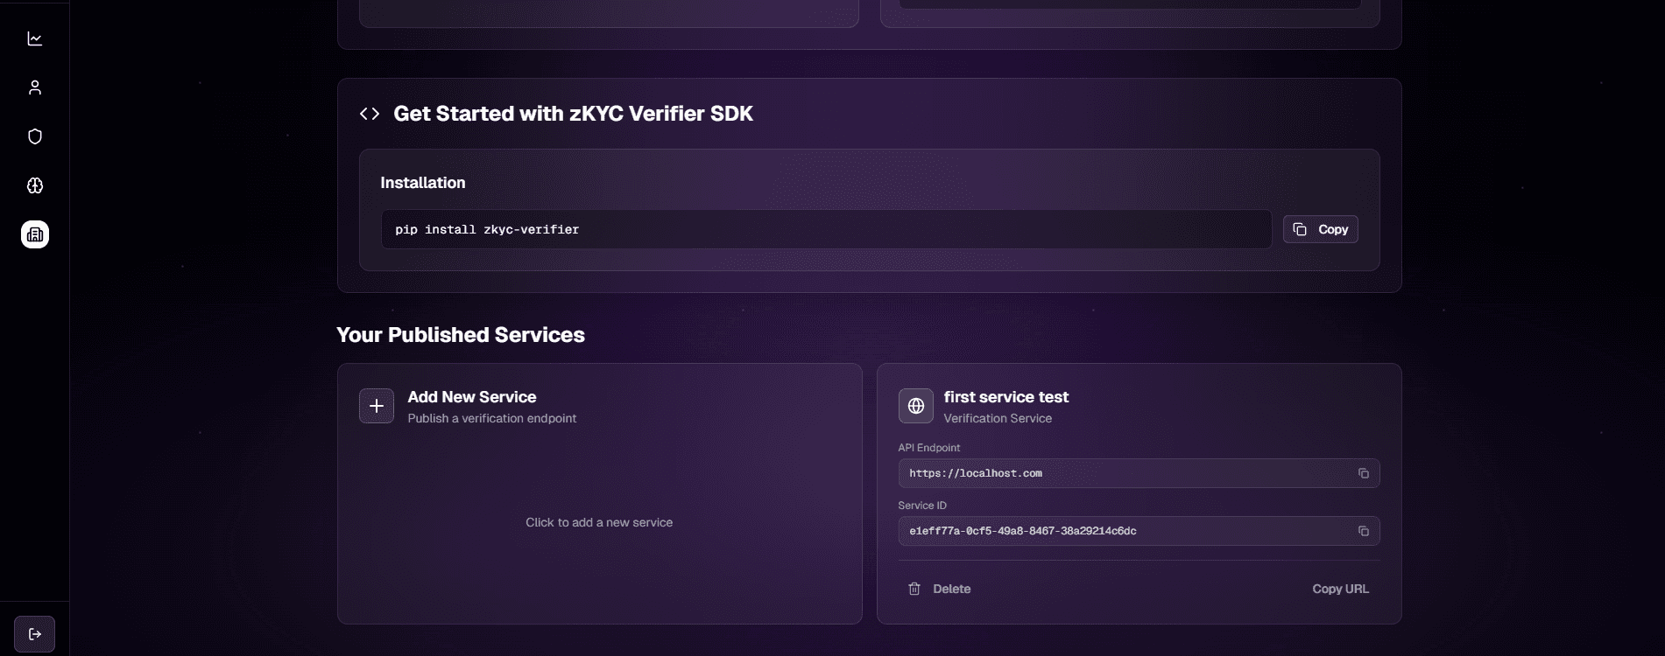The height and width of the screenshot is (656, 1665).
Task: Click the Copy button for pip install
Action: click(1321, 229)
